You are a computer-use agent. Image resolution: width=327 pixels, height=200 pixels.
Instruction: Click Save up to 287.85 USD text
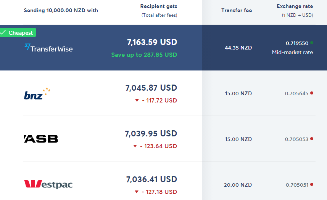(144, 54)
